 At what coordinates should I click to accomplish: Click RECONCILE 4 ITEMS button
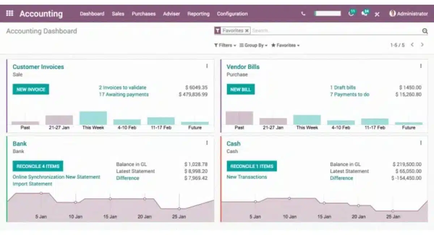(x=38, y=166)
